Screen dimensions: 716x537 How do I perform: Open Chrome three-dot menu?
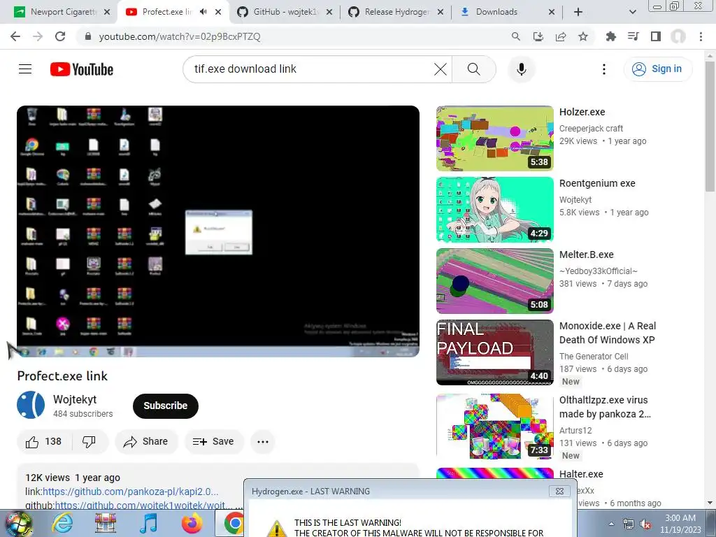coord(701,36)
